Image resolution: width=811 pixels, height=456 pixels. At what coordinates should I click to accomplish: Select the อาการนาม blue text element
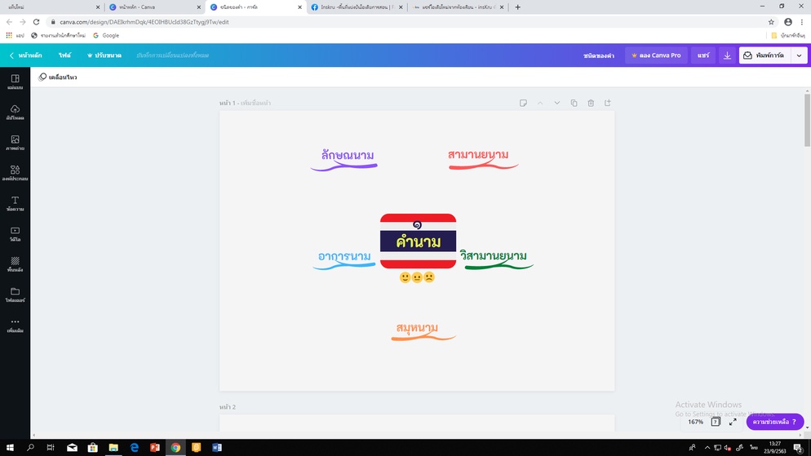tap(344, 256)
